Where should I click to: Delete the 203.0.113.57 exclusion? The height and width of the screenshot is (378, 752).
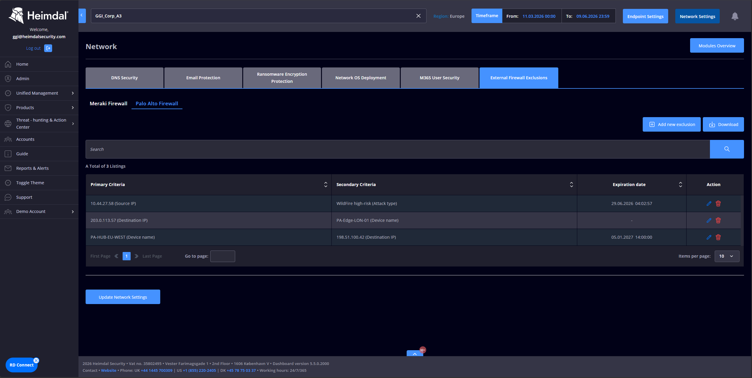pos(718,220)
